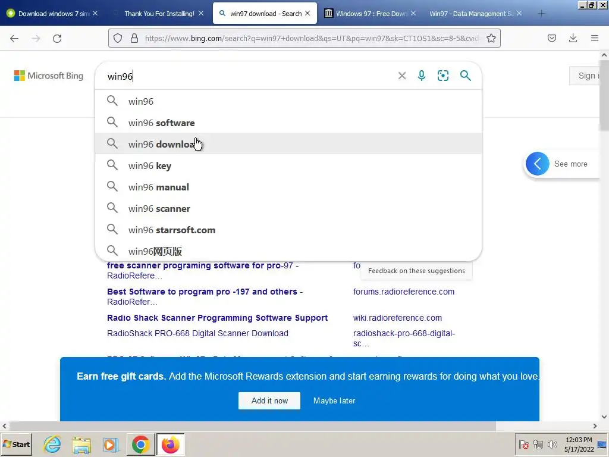Image resolution: width=609 pixels, height=457 pixels.
Task: Submit search with magnifier icon
Action: 465,76
